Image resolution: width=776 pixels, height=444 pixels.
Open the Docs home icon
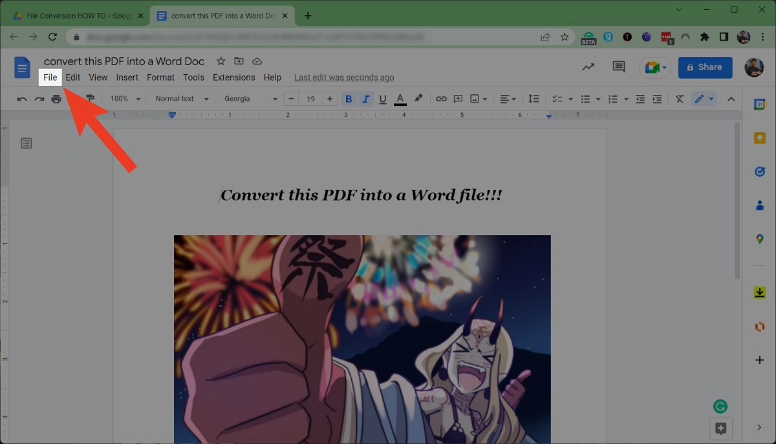pyautogui.click(x=23, y=67)
